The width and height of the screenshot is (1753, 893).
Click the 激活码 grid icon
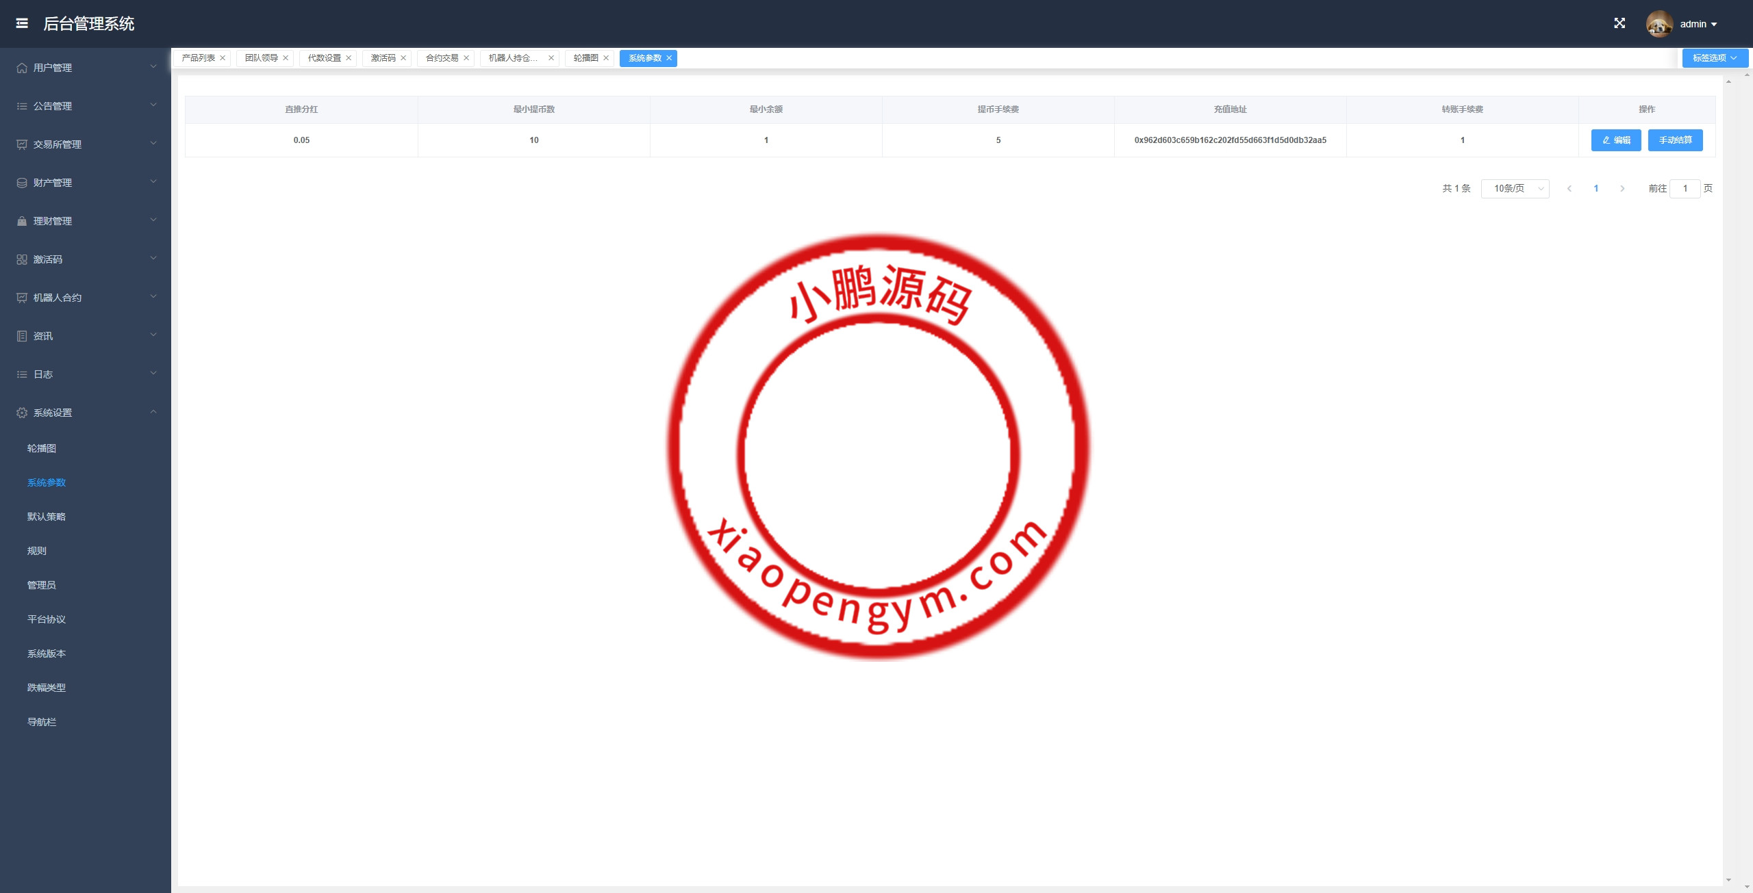[22, 259]
